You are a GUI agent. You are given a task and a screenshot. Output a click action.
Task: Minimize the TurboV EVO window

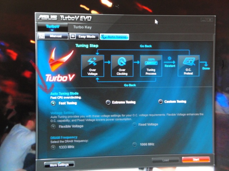pyautogui.click(x=204, y=20)
